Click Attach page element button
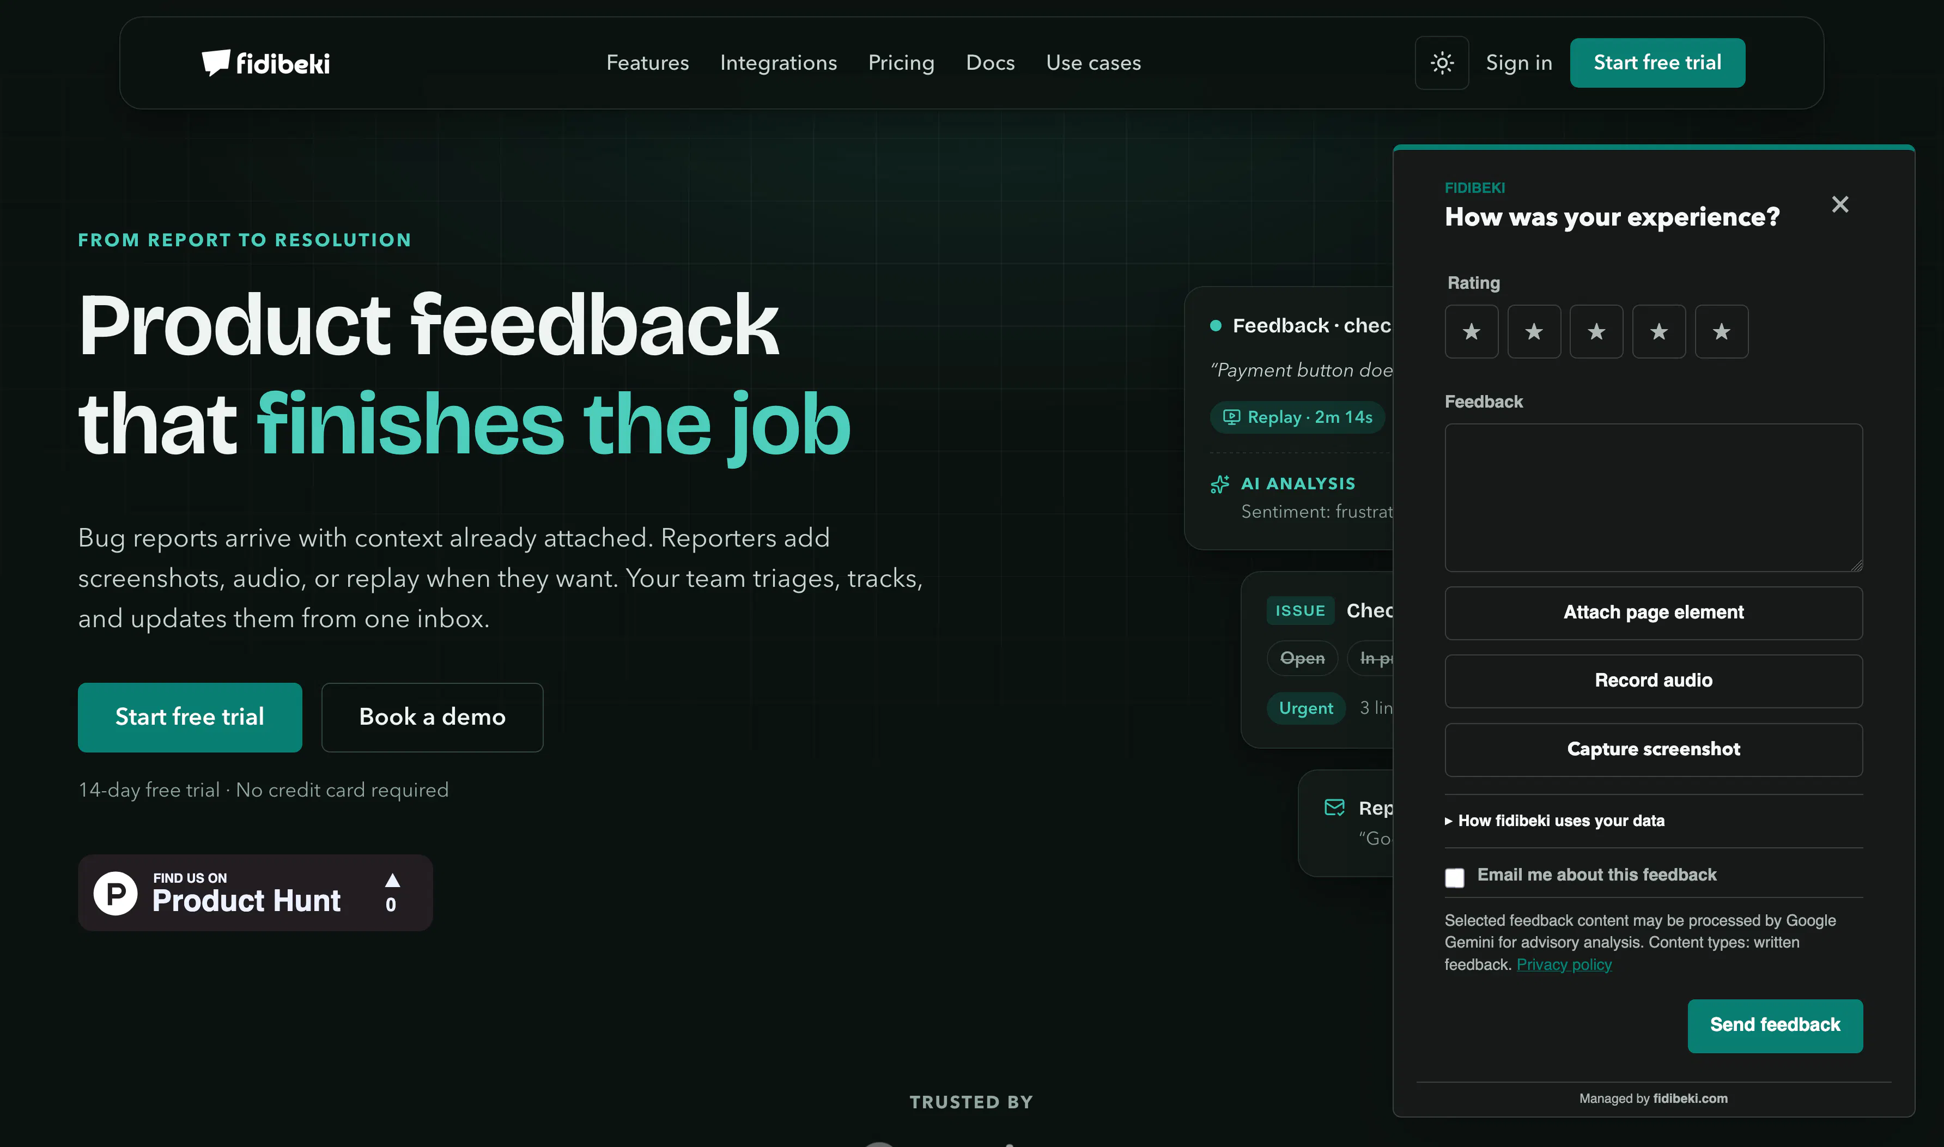Image resolution: width=1944 pixels, height=1147 pixels. (1654, 613)
